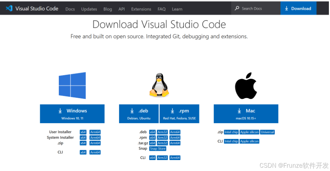The image size is (330, 171).
Task: Select x64 for Windows .zip
Action: pyautogui.click(x=83, y=143)
